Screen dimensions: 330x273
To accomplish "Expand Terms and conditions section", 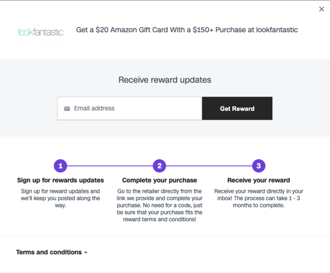I will pos(49,252).
